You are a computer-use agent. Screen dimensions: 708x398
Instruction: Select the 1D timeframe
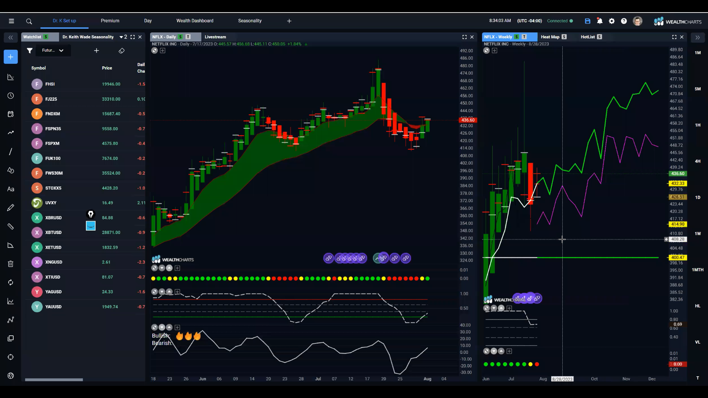tap(698, 198)
